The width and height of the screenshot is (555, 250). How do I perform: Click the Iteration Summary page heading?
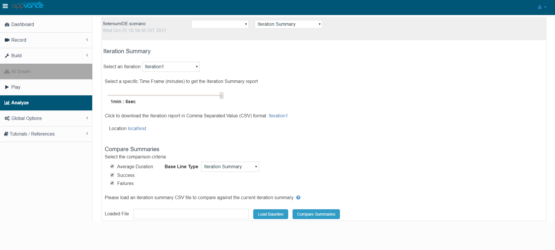(127, 51)
